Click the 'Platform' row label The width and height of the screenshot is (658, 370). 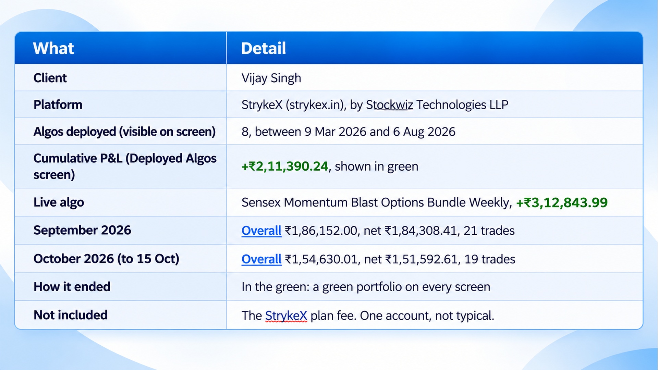pyautogui.click(x=58, y=104)
